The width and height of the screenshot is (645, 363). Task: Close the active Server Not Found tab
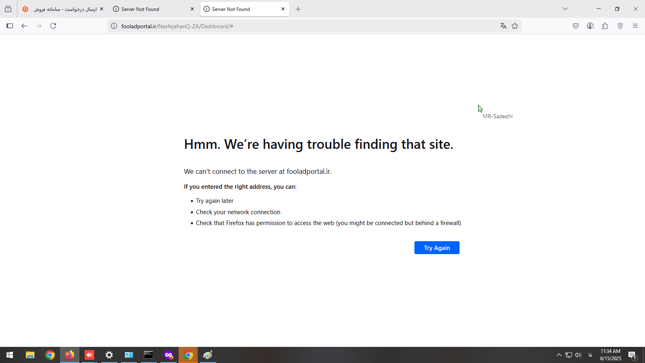click(283, 9)
